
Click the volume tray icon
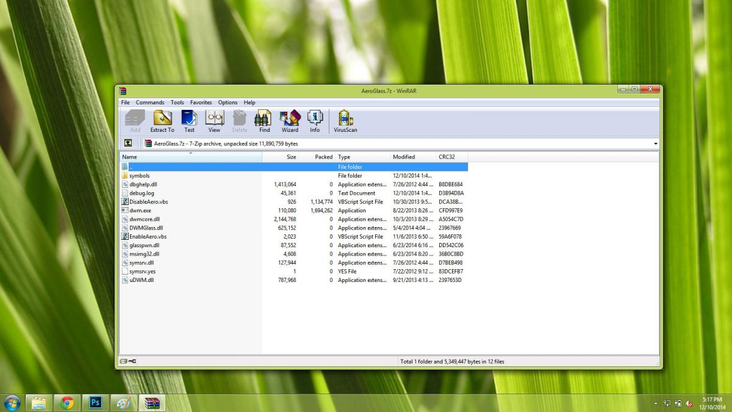(x=689, y=403)
